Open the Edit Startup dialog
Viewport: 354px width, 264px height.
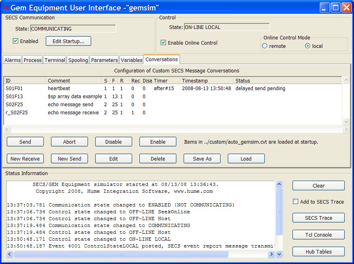pyautogui.click(x=68, y=41)
